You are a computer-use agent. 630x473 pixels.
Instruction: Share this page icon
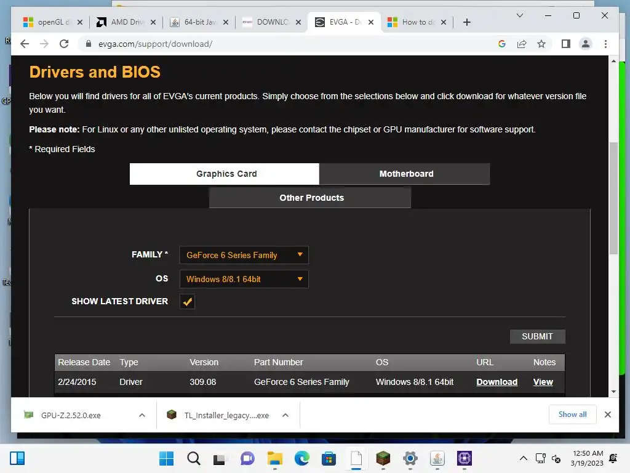pyautogui.click(x=522, y=44)
